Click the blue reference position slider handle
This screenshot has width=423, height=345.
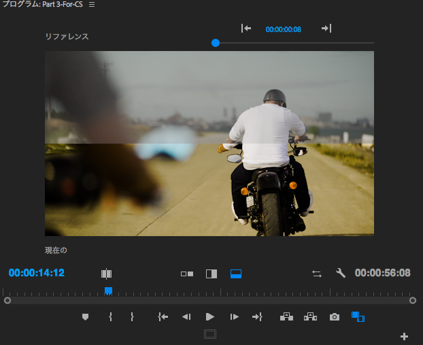click(216, 43)
